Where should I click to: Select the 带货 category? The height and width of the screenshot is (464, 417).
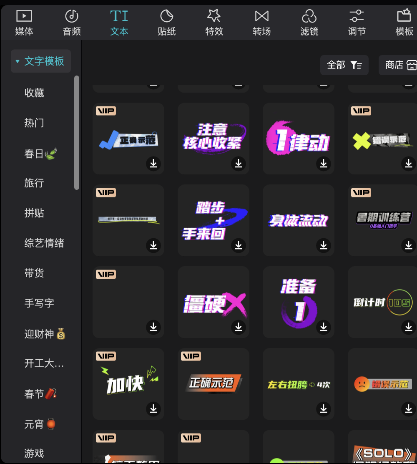[34, 273]
